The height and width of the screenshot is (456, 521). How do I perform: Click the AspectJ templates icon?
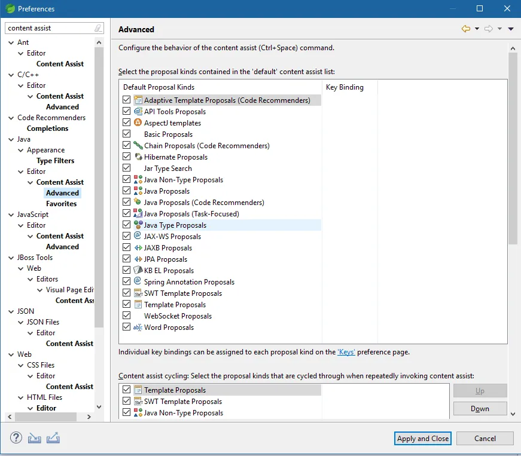tap(138, 123)
